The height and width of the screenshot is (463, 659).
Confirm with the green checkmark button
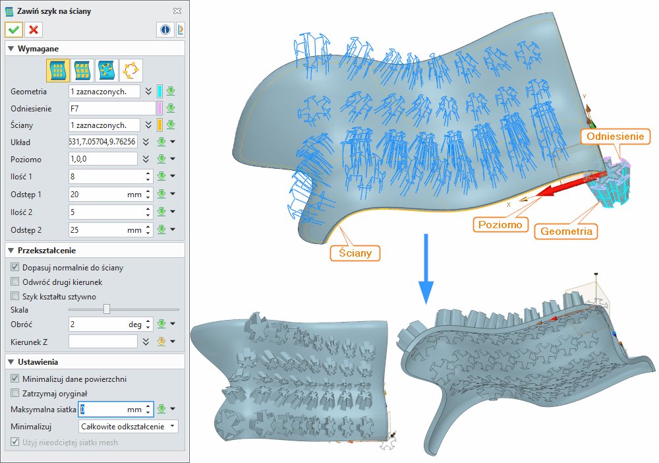pyautogui.click(x=14, y=30)
